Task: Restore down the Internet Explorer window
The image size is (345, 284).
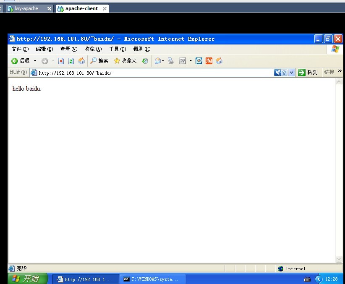Action: pos(328,39)
